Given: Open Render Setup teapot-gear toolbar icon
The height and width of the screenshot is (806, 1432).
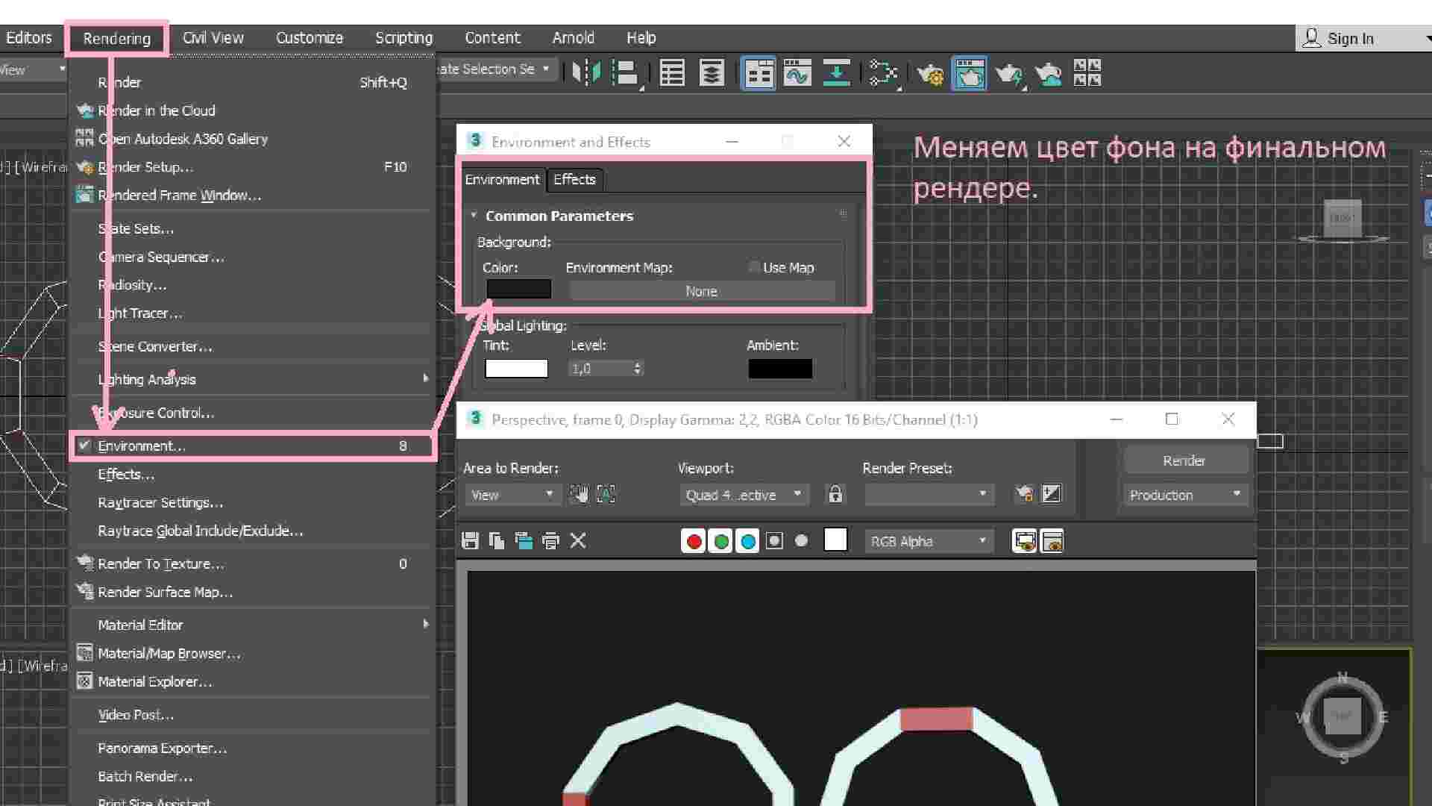Looking at the screenshot, I should point(930,73).
